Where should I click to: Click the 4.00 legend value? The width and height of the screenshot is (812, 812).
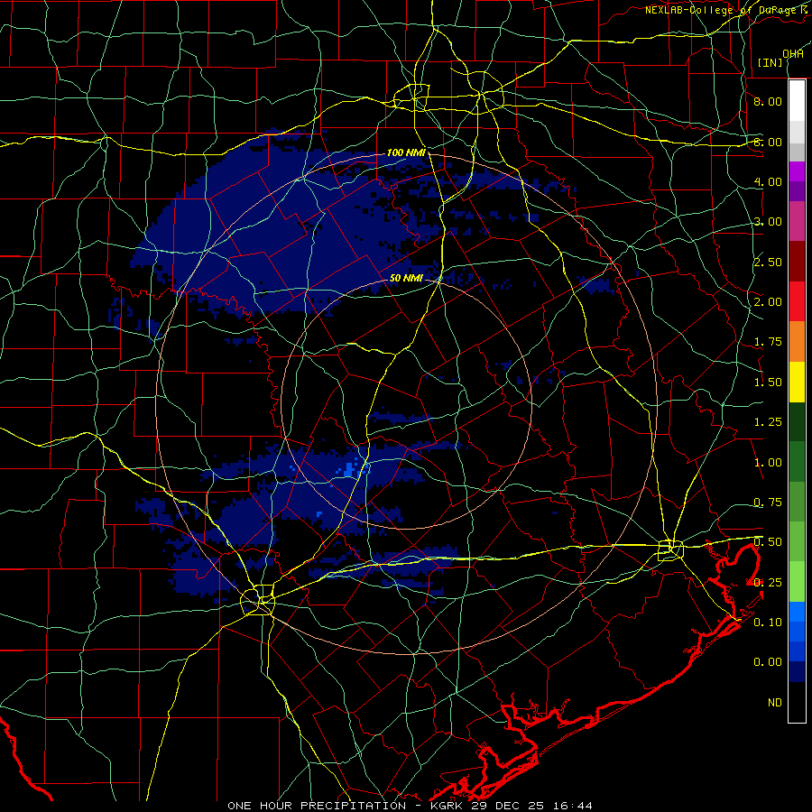pyautogui.click(x=768, y=181)
